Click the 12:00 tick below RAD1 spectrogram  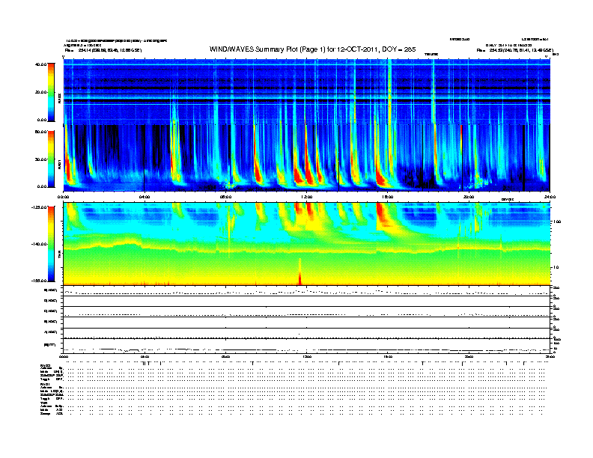[x=307, y=197]
